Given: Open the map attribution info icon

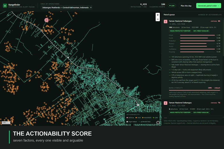Looking at the screenshot, I should pyautogui.click(x=158, y=122).
